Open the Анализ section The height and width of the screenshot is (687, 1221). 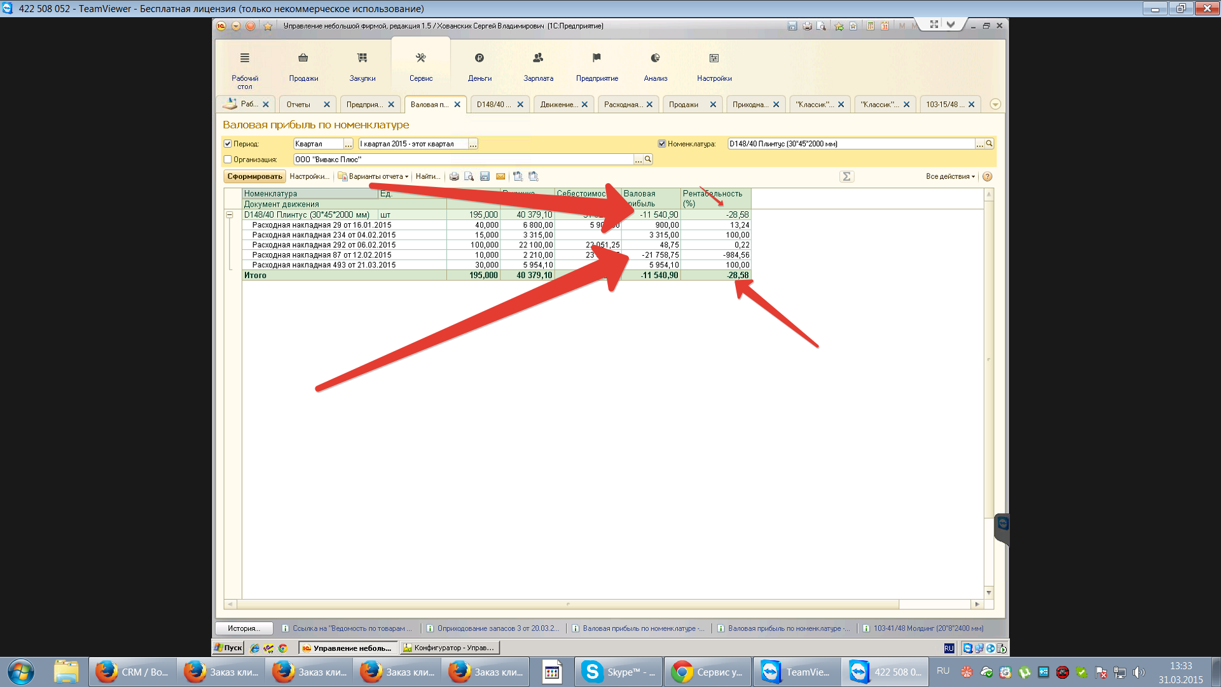coord(656,66)
